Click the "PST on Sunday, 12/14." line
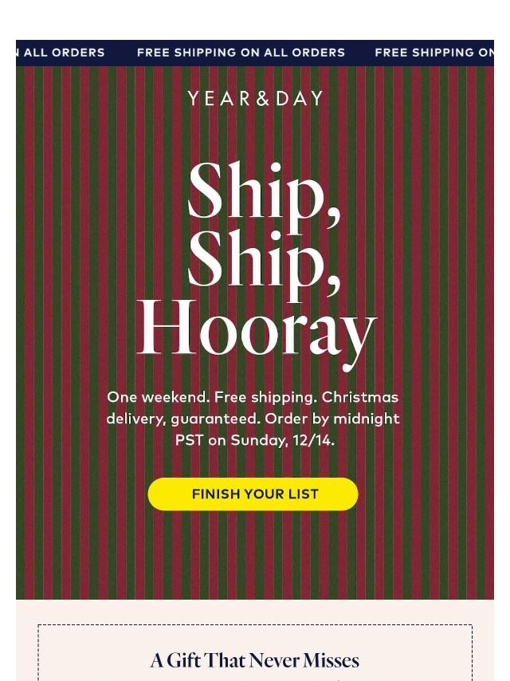Viewport: 510px width, 681px height. tap(255, 440)
